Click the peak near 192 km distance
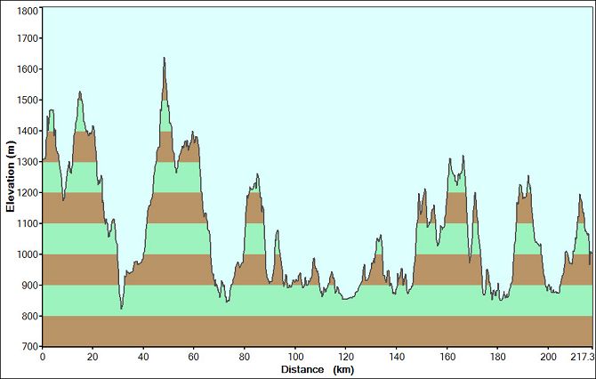Screen dimensions: 596x379 528,176
